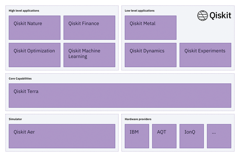
Task: Click the Qiskit wordmark text
Action: tap(220, 16)
